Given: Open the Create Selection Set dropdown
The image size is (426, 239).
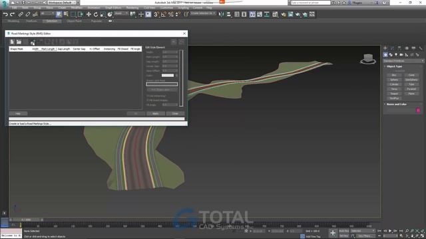Looking at the screenshot, I should click(x=203, y=13).
